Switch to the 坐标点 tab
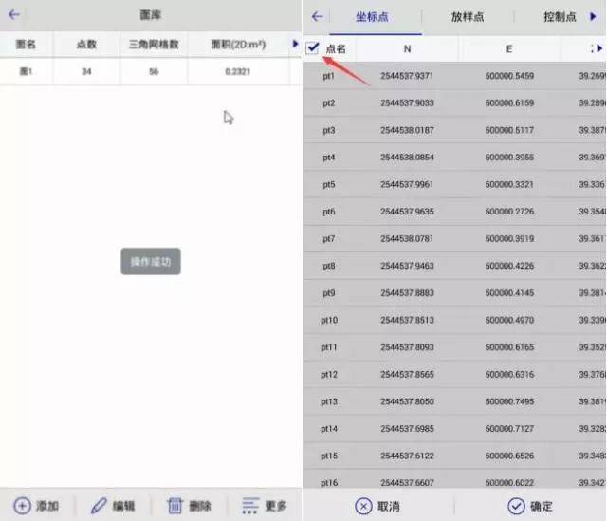This screenshot has height=521, width=607. (372, 17)
